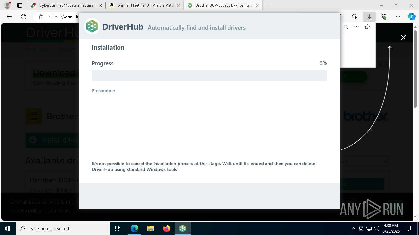
Task: Open a new browser tab
Action: (x=268, y=5)
